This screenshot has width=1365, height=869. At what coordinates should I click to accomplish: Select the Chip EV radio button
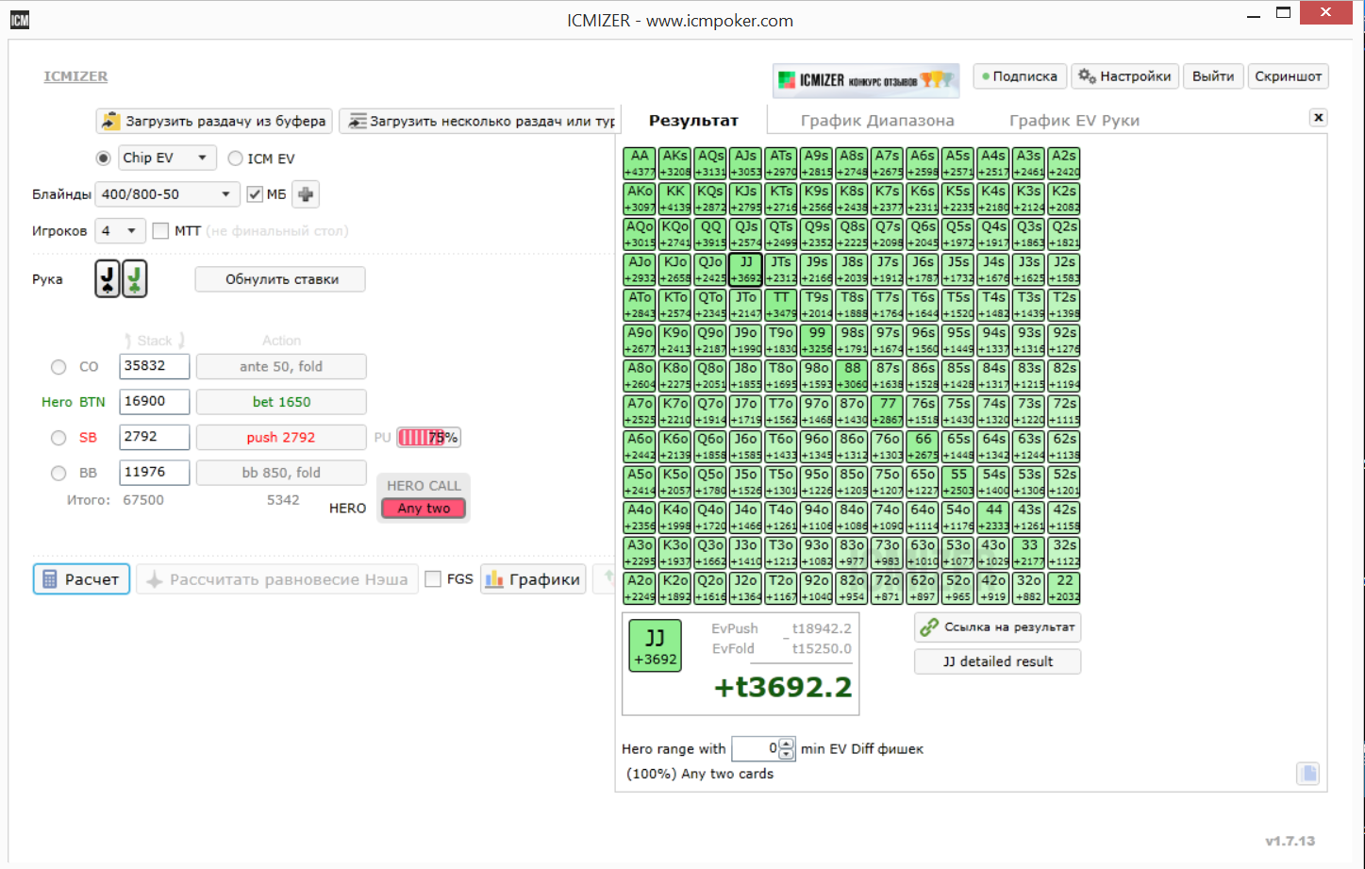[x=104, y=159]
